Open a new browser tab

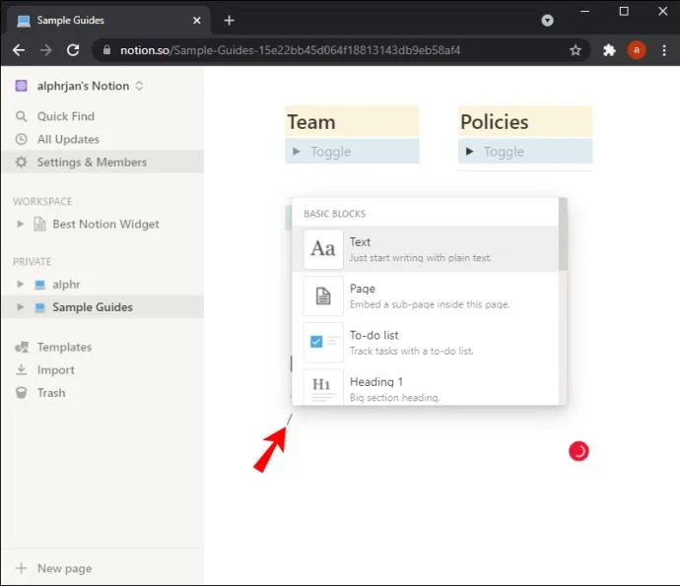229,21
